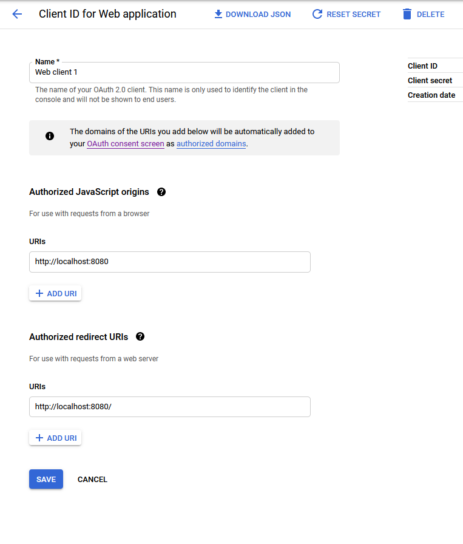
Task: Click the info icon in the domains notice
Action: [x=49, y=136]
